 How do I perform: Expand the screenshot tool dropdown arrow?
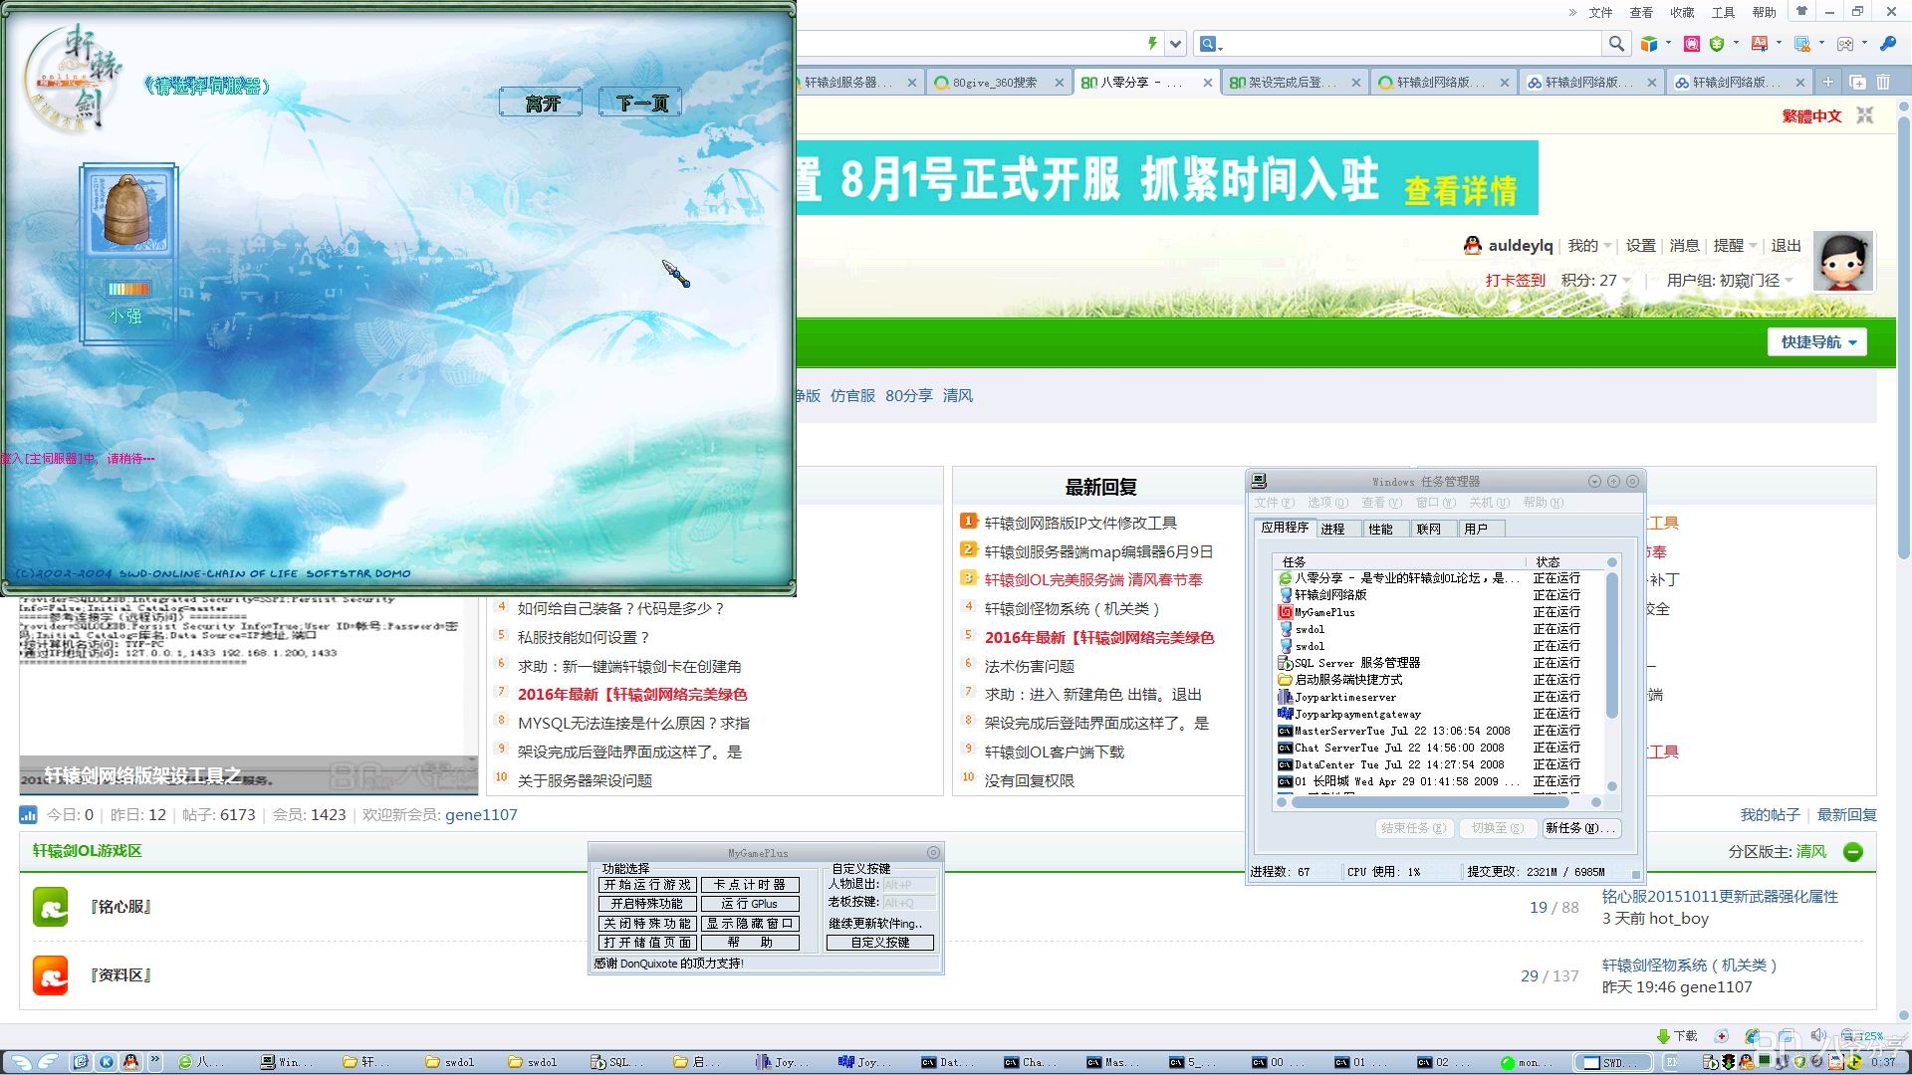pos(1821,43)
